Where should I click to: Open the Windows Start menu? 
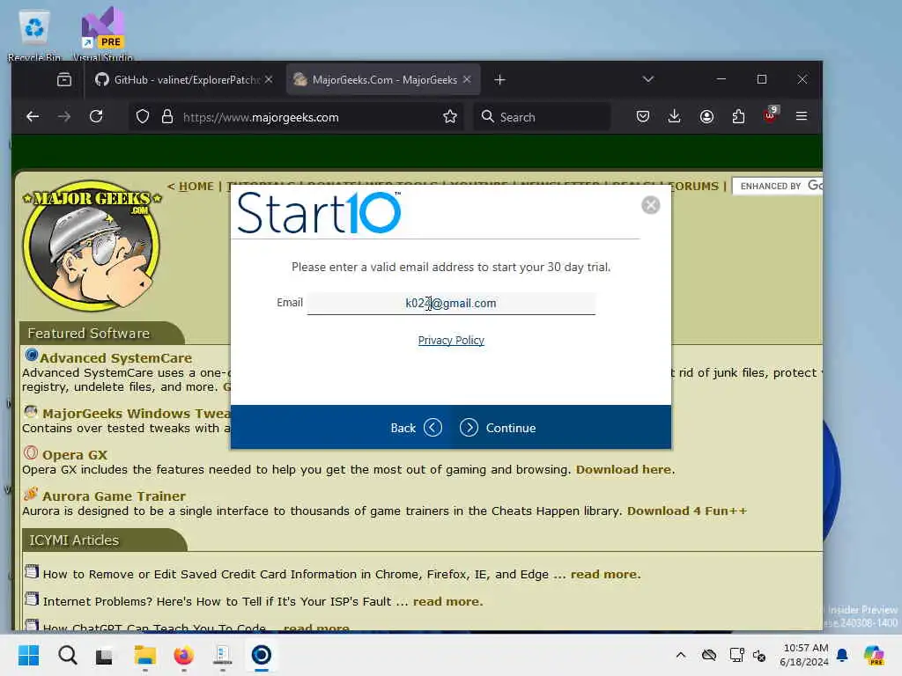point(28,655)
